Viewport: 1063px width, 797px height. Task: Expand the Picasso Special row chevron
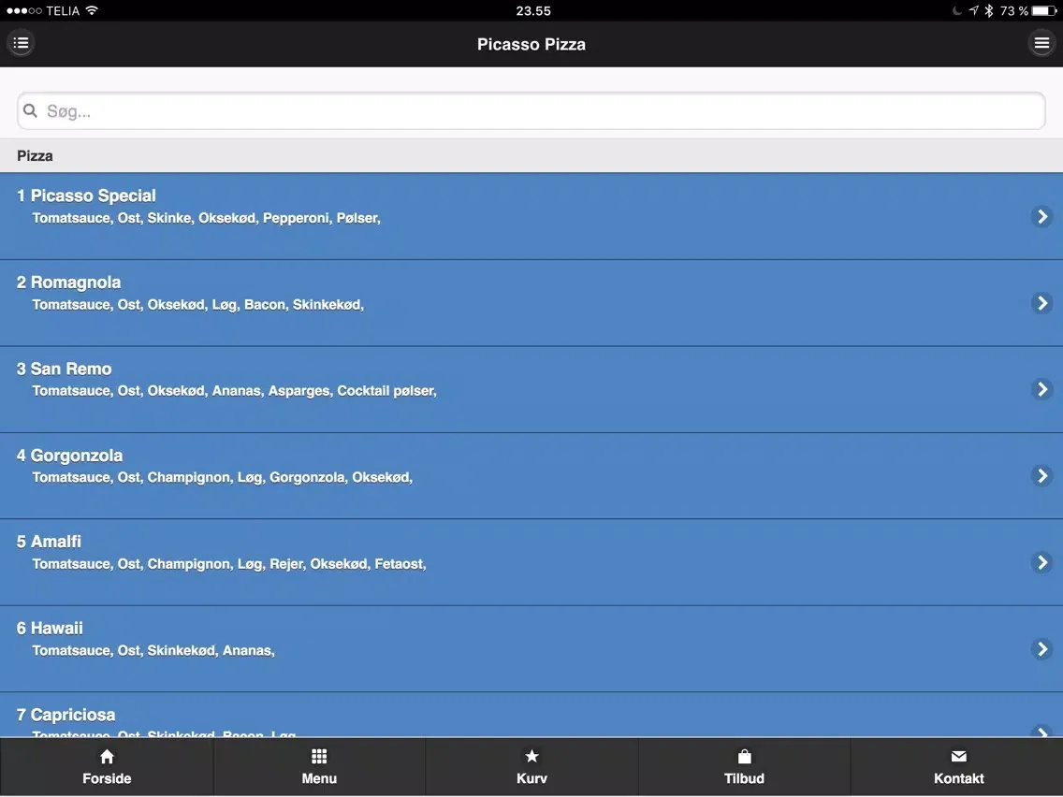tap(1041, 217)
